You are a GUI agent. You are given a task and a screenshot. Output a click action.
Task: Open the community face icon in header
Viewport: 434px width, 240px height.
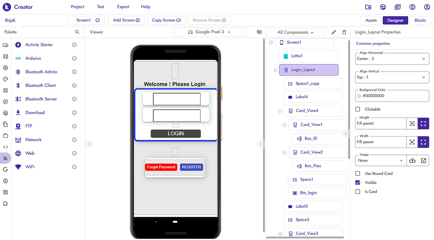[x=383, y=7]
